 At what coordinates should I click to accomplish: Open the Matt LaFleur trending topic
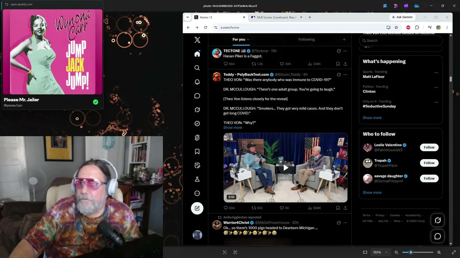coord(373,77)
